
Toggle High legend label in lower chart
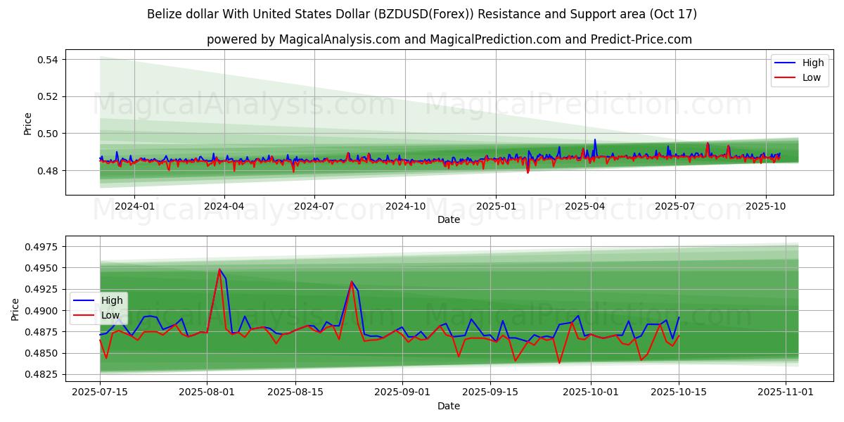coord(112,300)
